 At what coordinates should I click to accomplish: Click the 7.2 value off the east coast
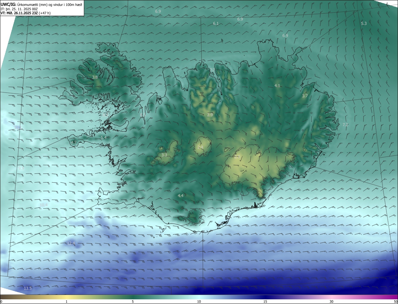pos(345,125)
